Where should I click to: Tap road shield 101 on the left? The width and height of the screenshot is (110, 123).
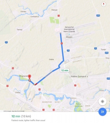click(6, 42)
